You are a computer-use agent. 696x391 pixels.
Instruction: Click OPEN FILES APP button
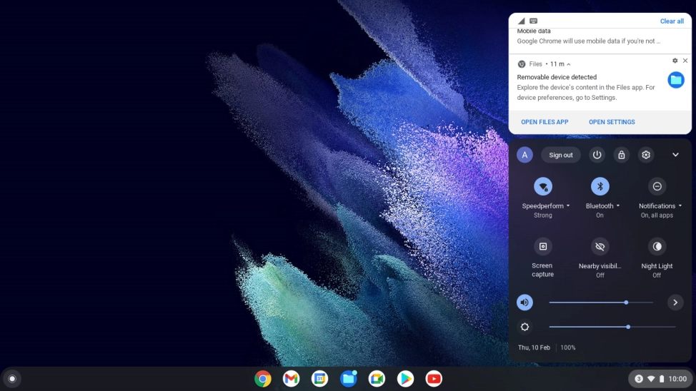pos(545,122)
